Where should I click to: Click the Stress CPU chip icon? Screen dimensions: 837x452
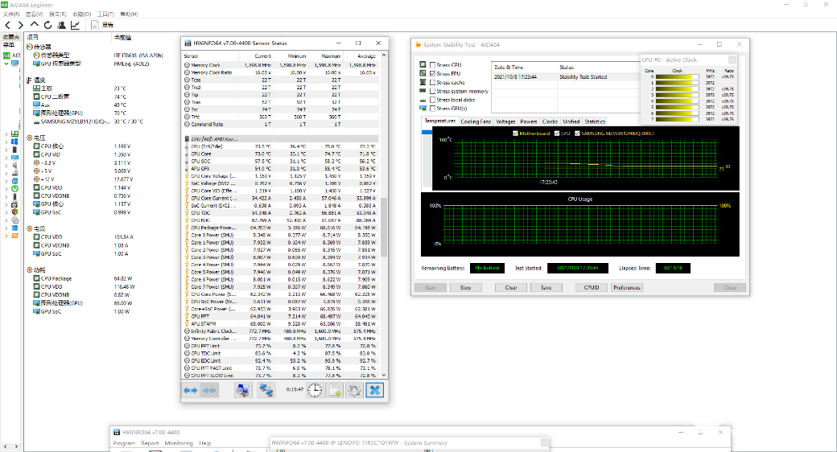[423, 64]
